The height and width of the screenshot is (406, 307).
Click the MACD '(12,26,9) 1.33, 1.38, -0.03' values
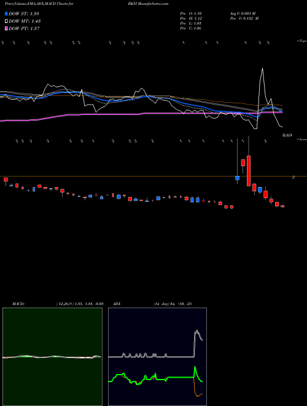80,304
